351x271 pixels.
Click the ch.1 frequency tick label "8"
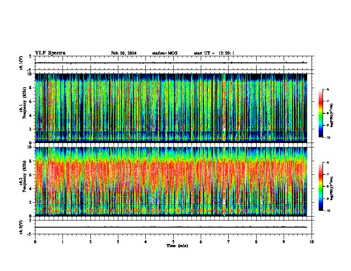tap(31, 88)
